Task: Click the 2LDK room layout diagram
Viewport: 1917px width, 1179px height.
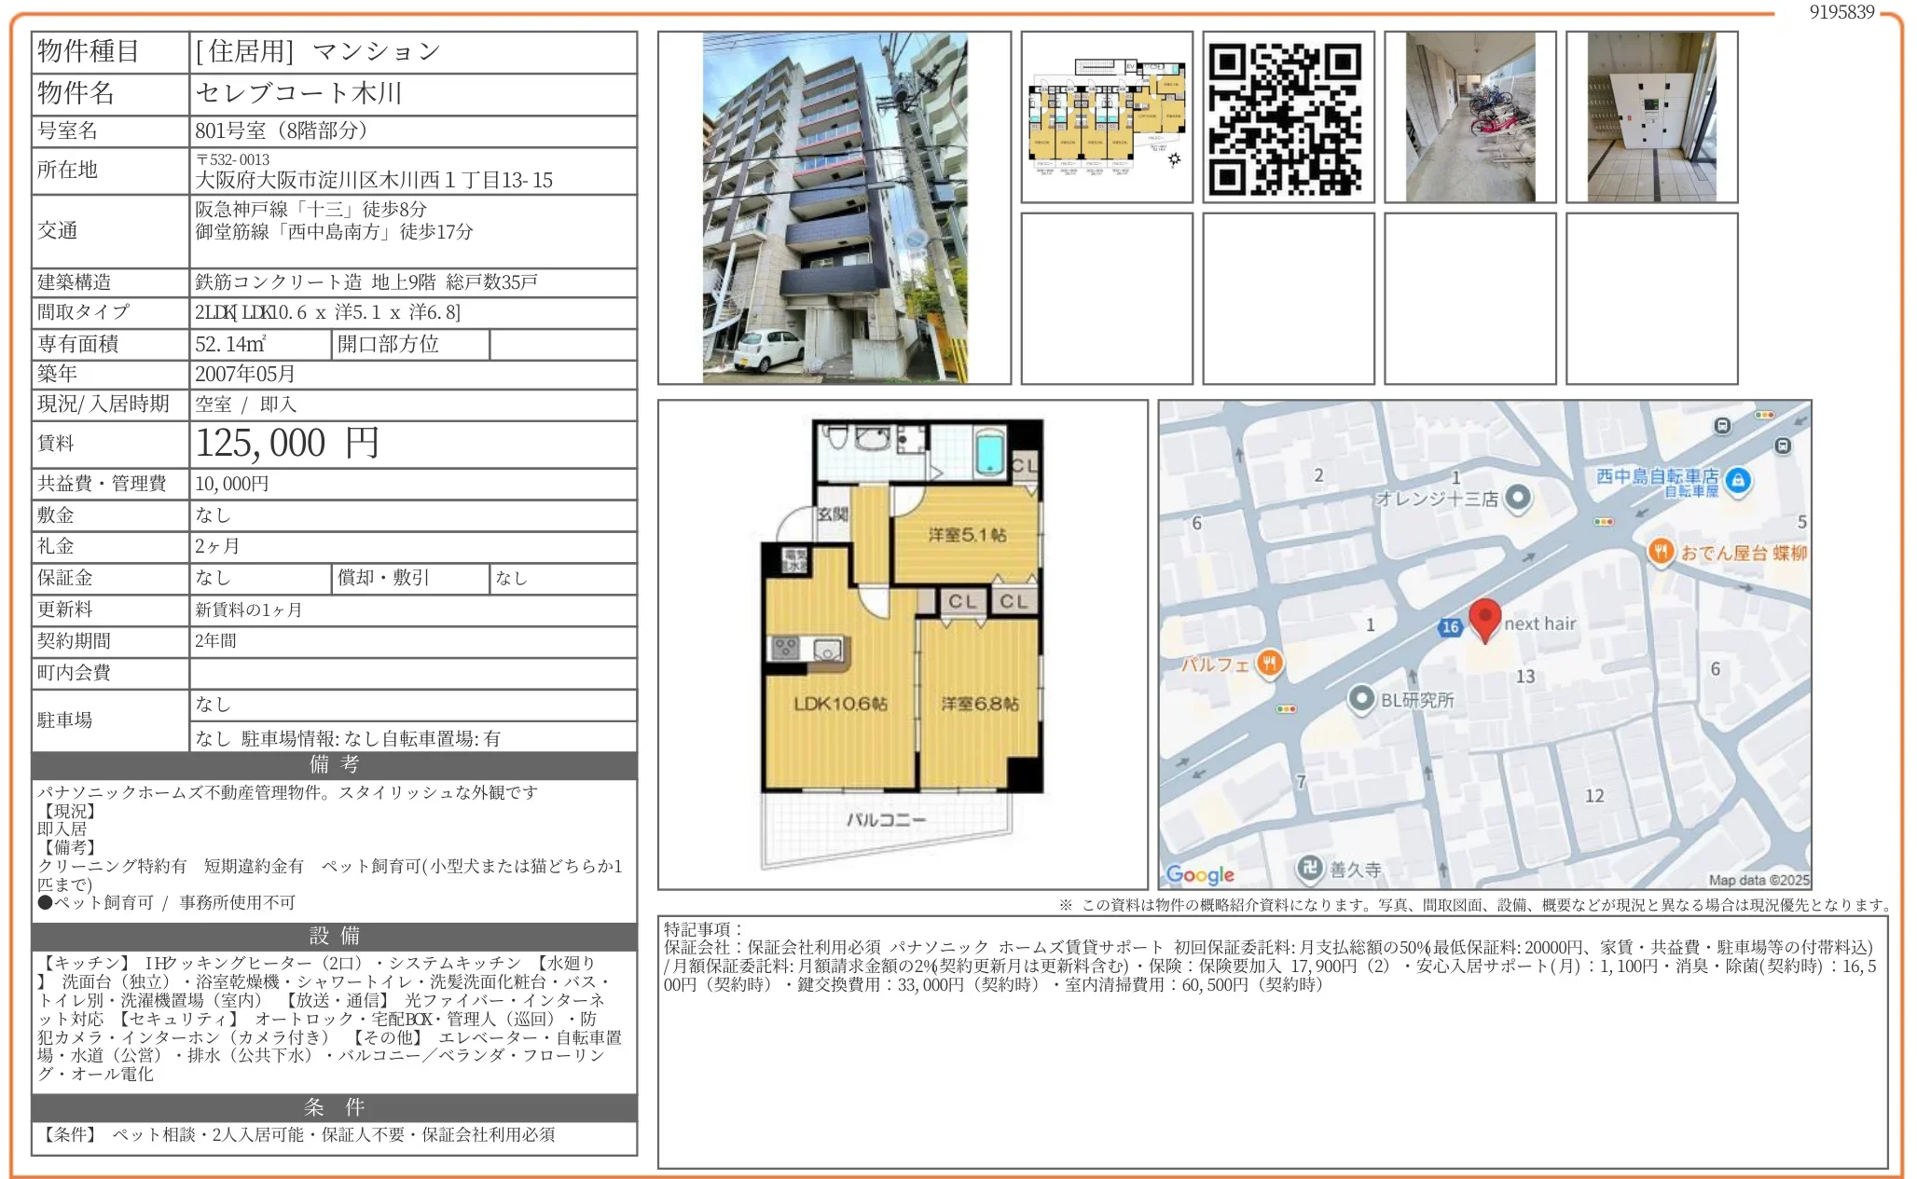Action: click(902, 643)
